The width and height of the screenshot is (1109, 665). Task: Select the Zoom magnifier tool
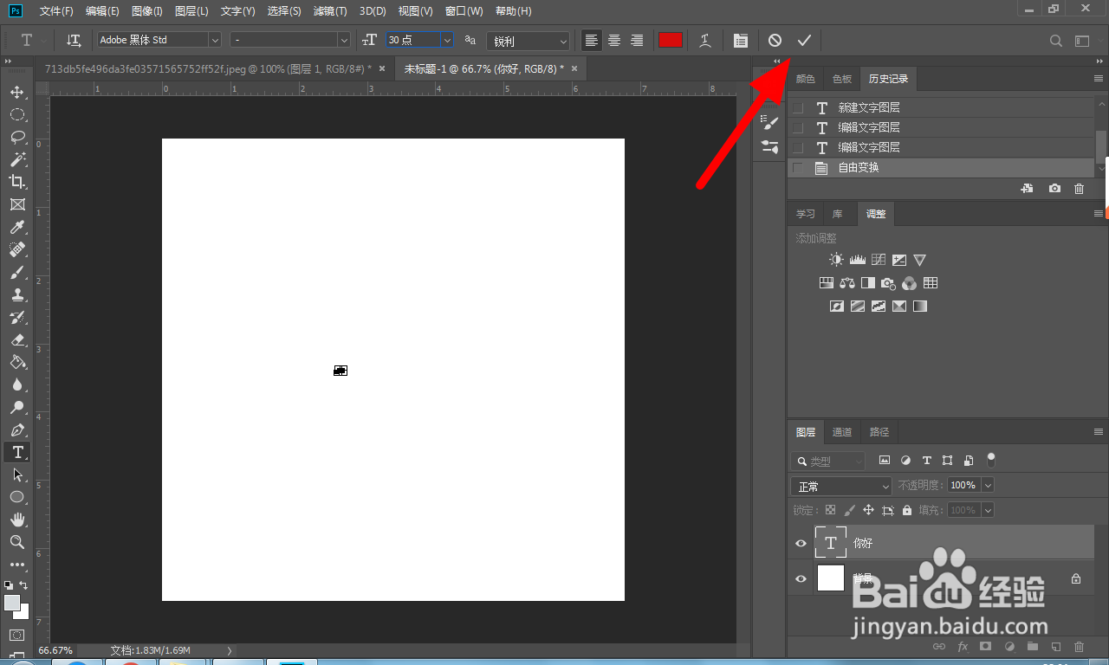[x=16, y=542]
